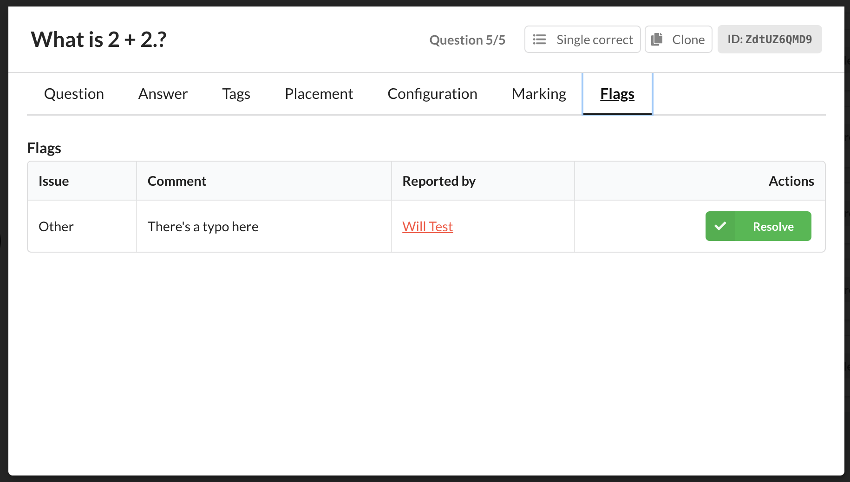
Task: Click the "There's a typo here" comment cell
Action: point(203,227)
